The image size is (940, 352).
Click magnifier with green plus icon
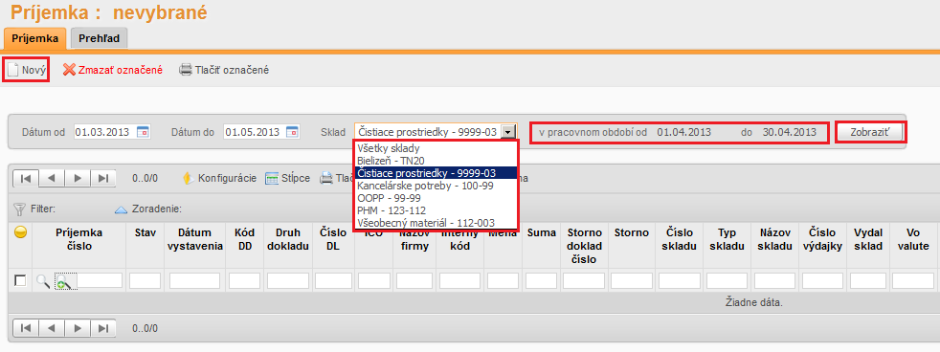click(x=63, y=281)
